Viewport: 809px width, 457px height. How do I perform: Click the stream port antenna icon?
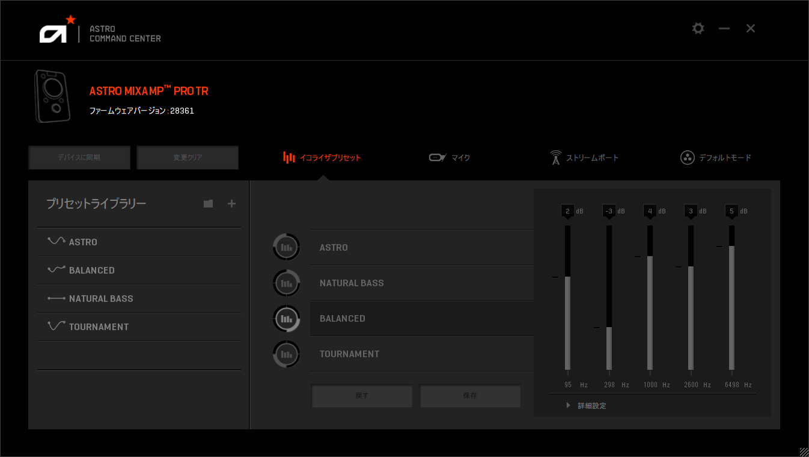pos(555,158)
